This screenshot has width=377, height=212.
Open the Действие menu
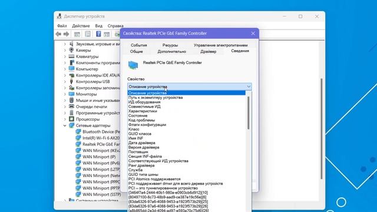coord(81,26)
